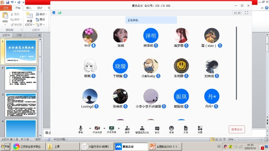Click the Paste clipboard icon
Image resolution: width=269 pixels, height=151 pixels.
(5, 16)
